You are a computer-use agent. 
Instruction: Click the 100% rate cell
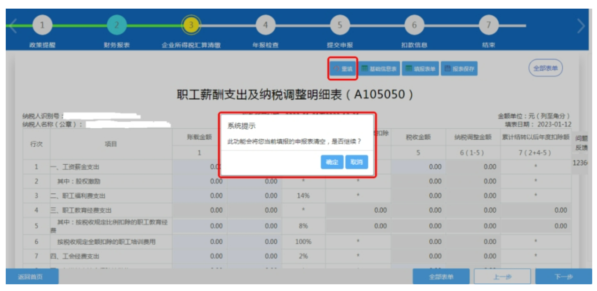pos(303,242)
